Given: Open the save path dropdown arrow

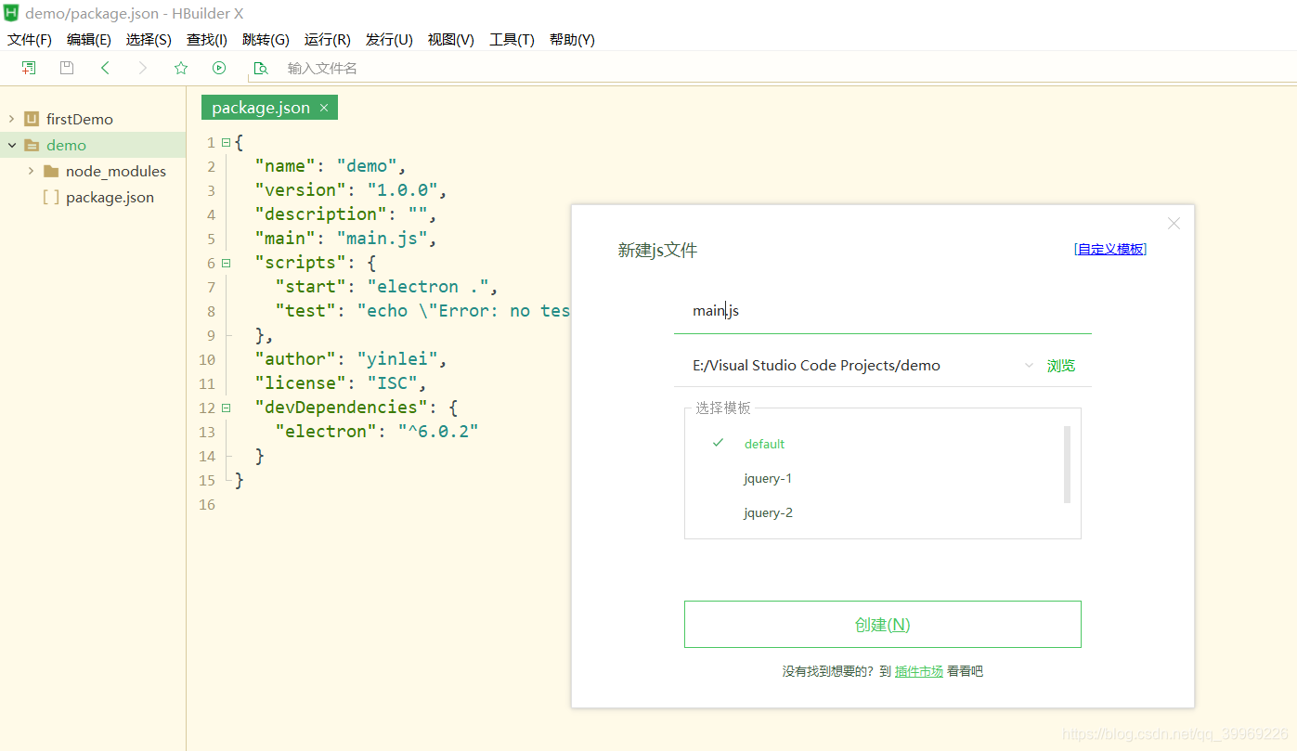Looking at the screenshot, I should click(1028, 365).
